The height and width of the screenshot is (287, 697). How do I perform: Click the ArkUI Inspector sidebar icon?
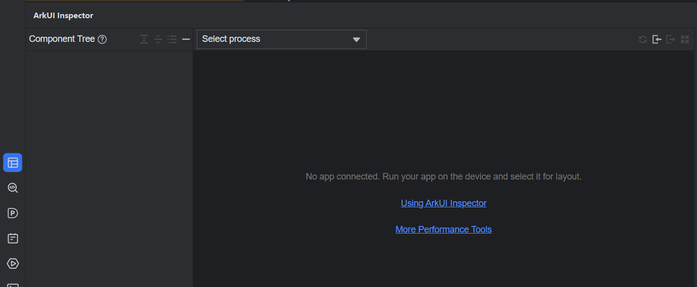(x=13, y=162)
